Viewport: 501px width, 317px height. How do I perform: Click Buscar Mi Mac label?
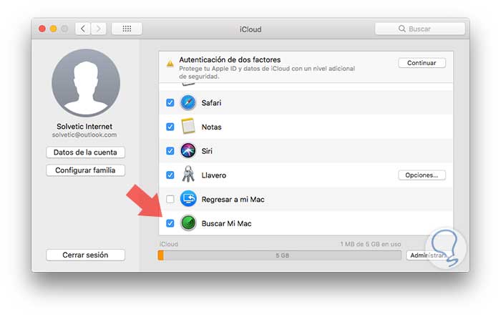click(x=227, y=224)
